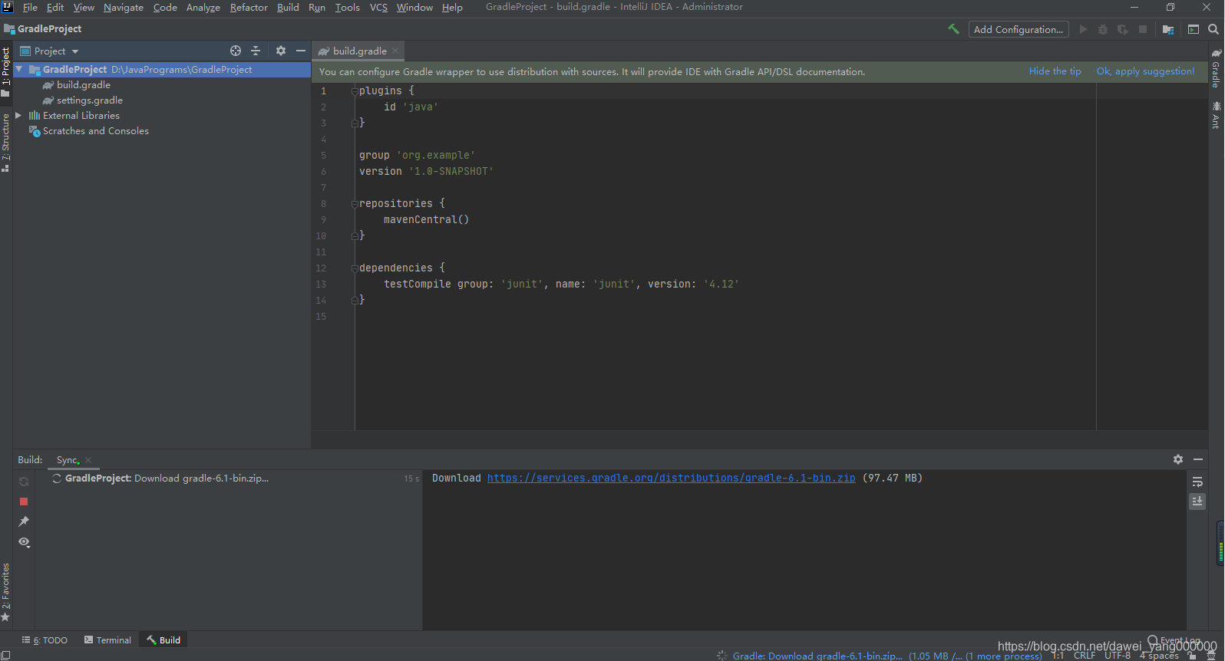Click the inspection profile (Hector) icon in status bar
Screen dimensions: 1225x661
tap(1211, 656)
